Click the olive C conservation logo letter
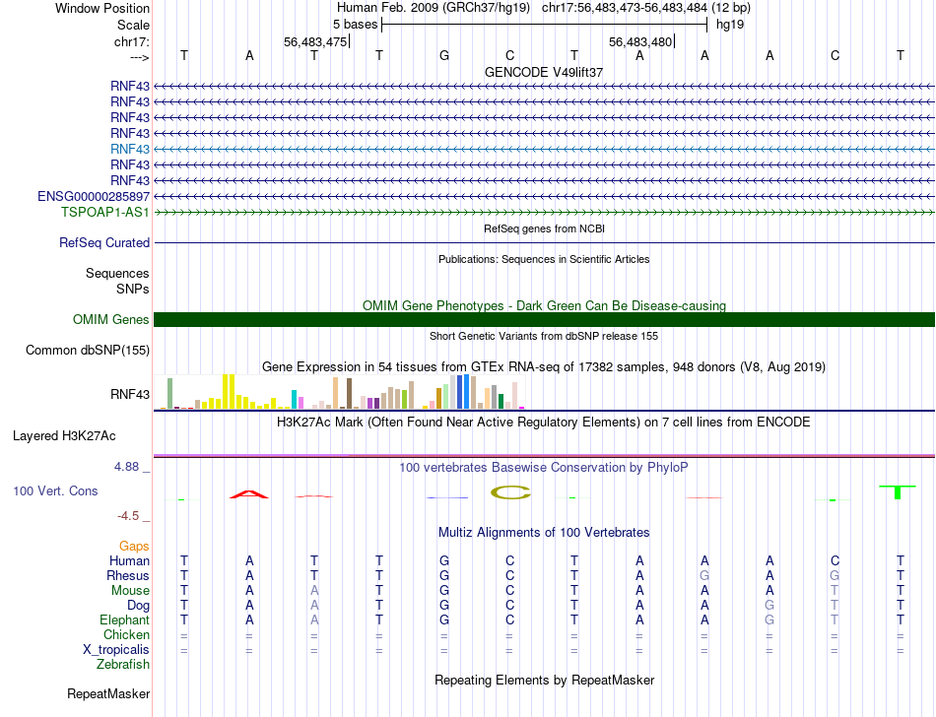Image resolution: width=936 pixels, height=717 pixels. click(510, 492)
